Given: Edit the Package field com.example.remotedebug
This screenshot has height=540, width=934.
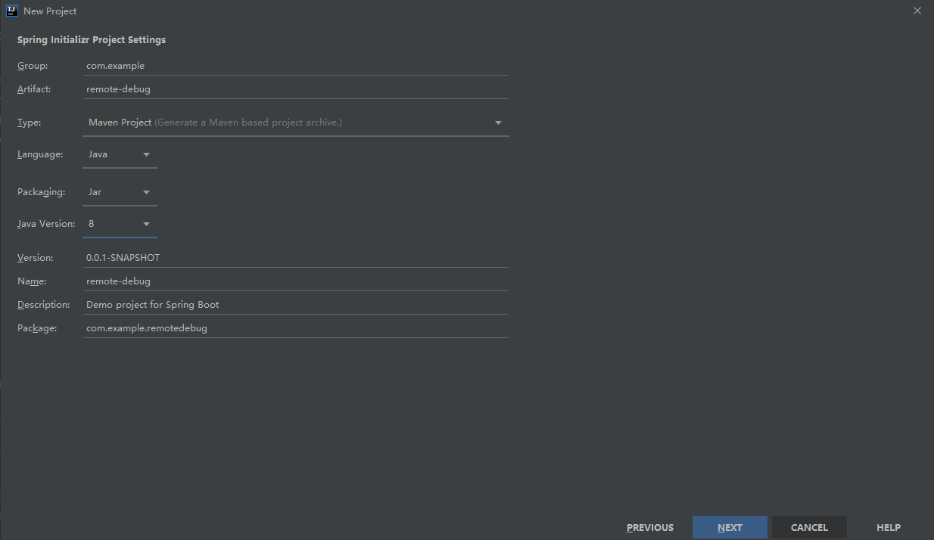Looking at the screenshot, I should 296,328.
